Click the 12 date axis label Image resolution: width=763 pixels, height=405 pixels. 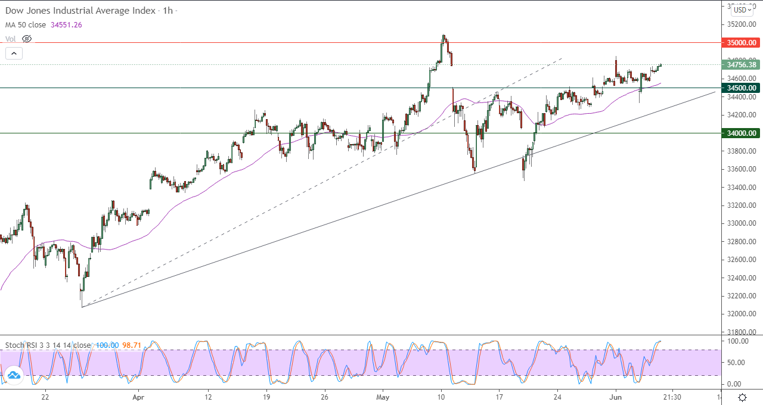point(208,396)
